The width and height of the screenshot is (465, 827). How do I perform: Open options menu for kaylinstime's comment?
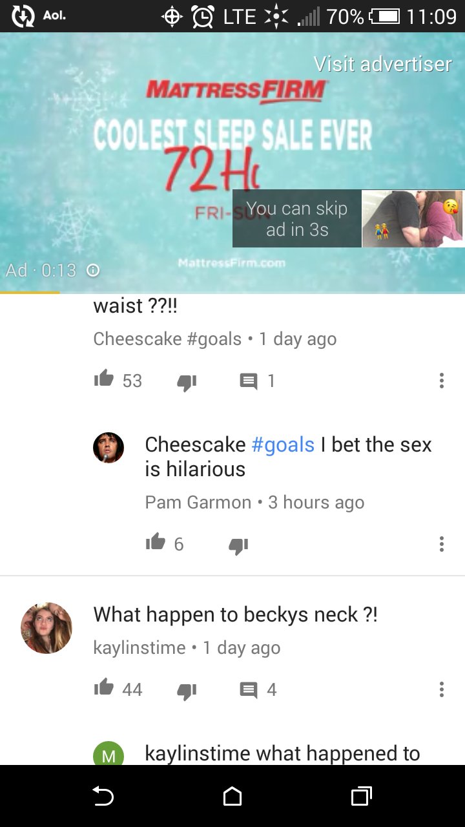(x=442, y=689)
